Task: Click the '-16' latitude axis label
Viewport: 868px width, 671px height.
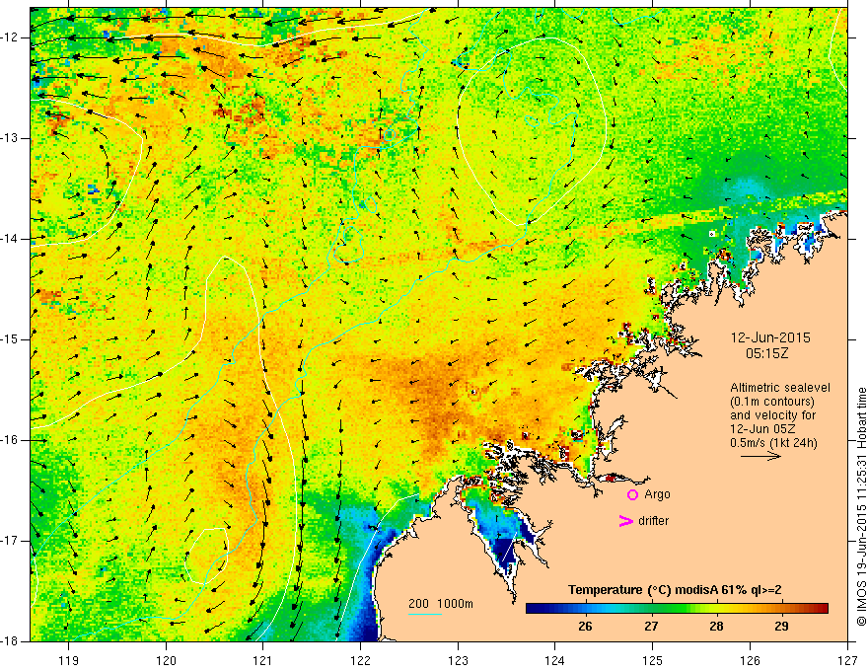Action: coord(10,440)
